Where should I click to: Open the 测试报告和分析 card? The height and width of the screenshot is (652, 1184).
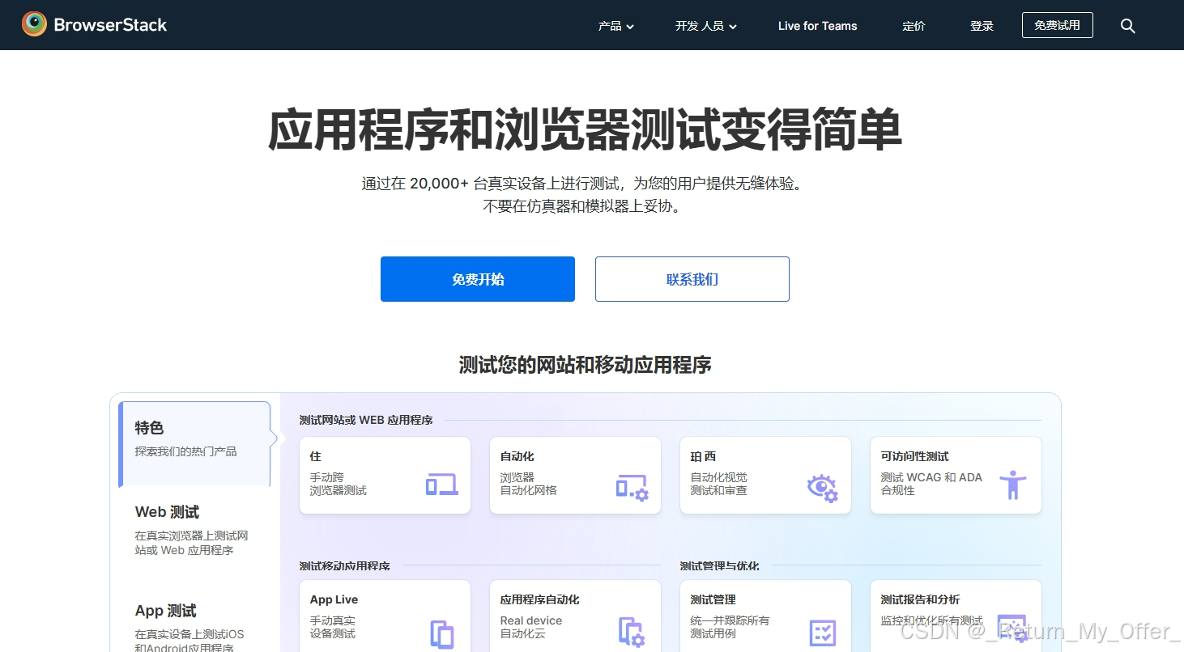coord(956,616)
